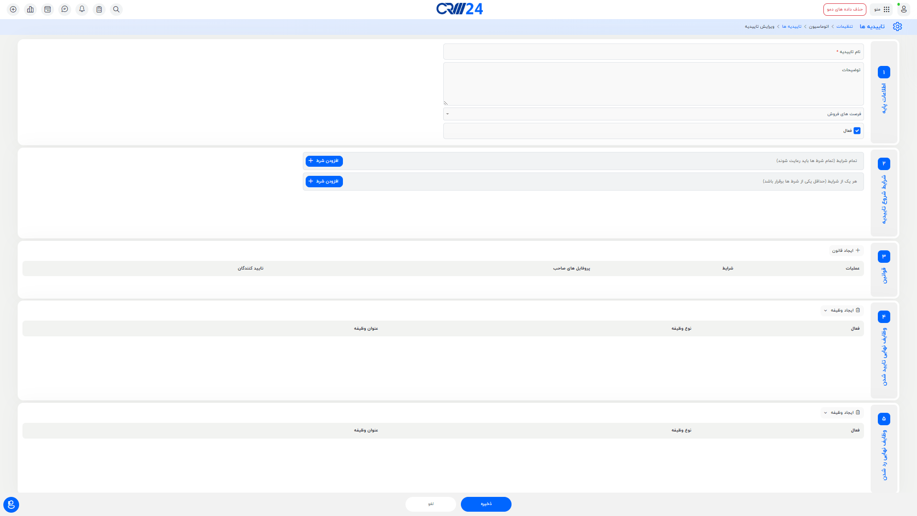Open notifications bell icon
The width and height of the screenshot is (917, 516).
pyautogui.click(x=82, y=9)
